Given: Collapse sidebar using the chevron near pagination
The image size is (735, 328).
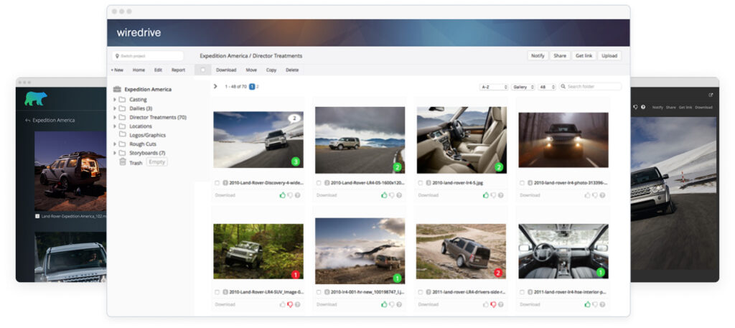Looking at the screenshot, I should 215,87.
